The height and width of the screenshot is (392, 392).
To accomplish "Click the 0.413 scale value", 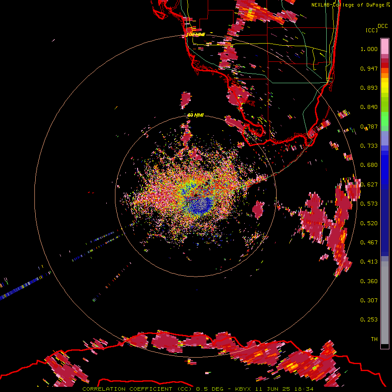I will point(369,262).
